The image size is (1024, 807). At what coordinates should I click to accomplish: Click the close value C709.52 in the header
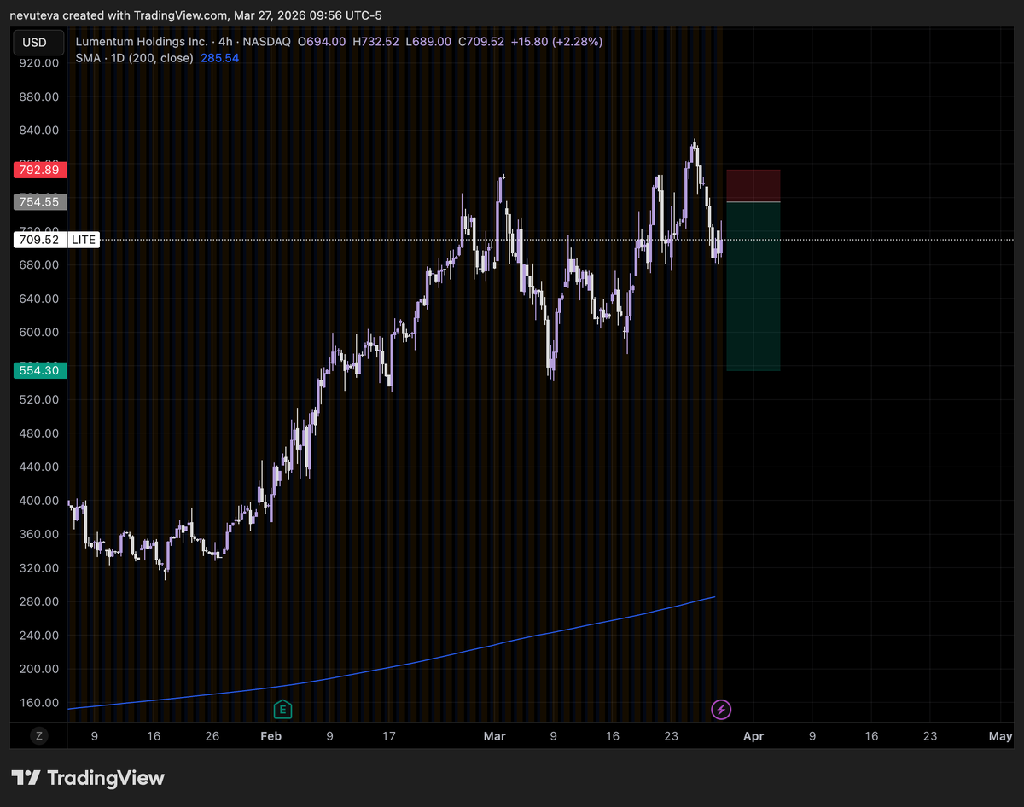(481, 41)
